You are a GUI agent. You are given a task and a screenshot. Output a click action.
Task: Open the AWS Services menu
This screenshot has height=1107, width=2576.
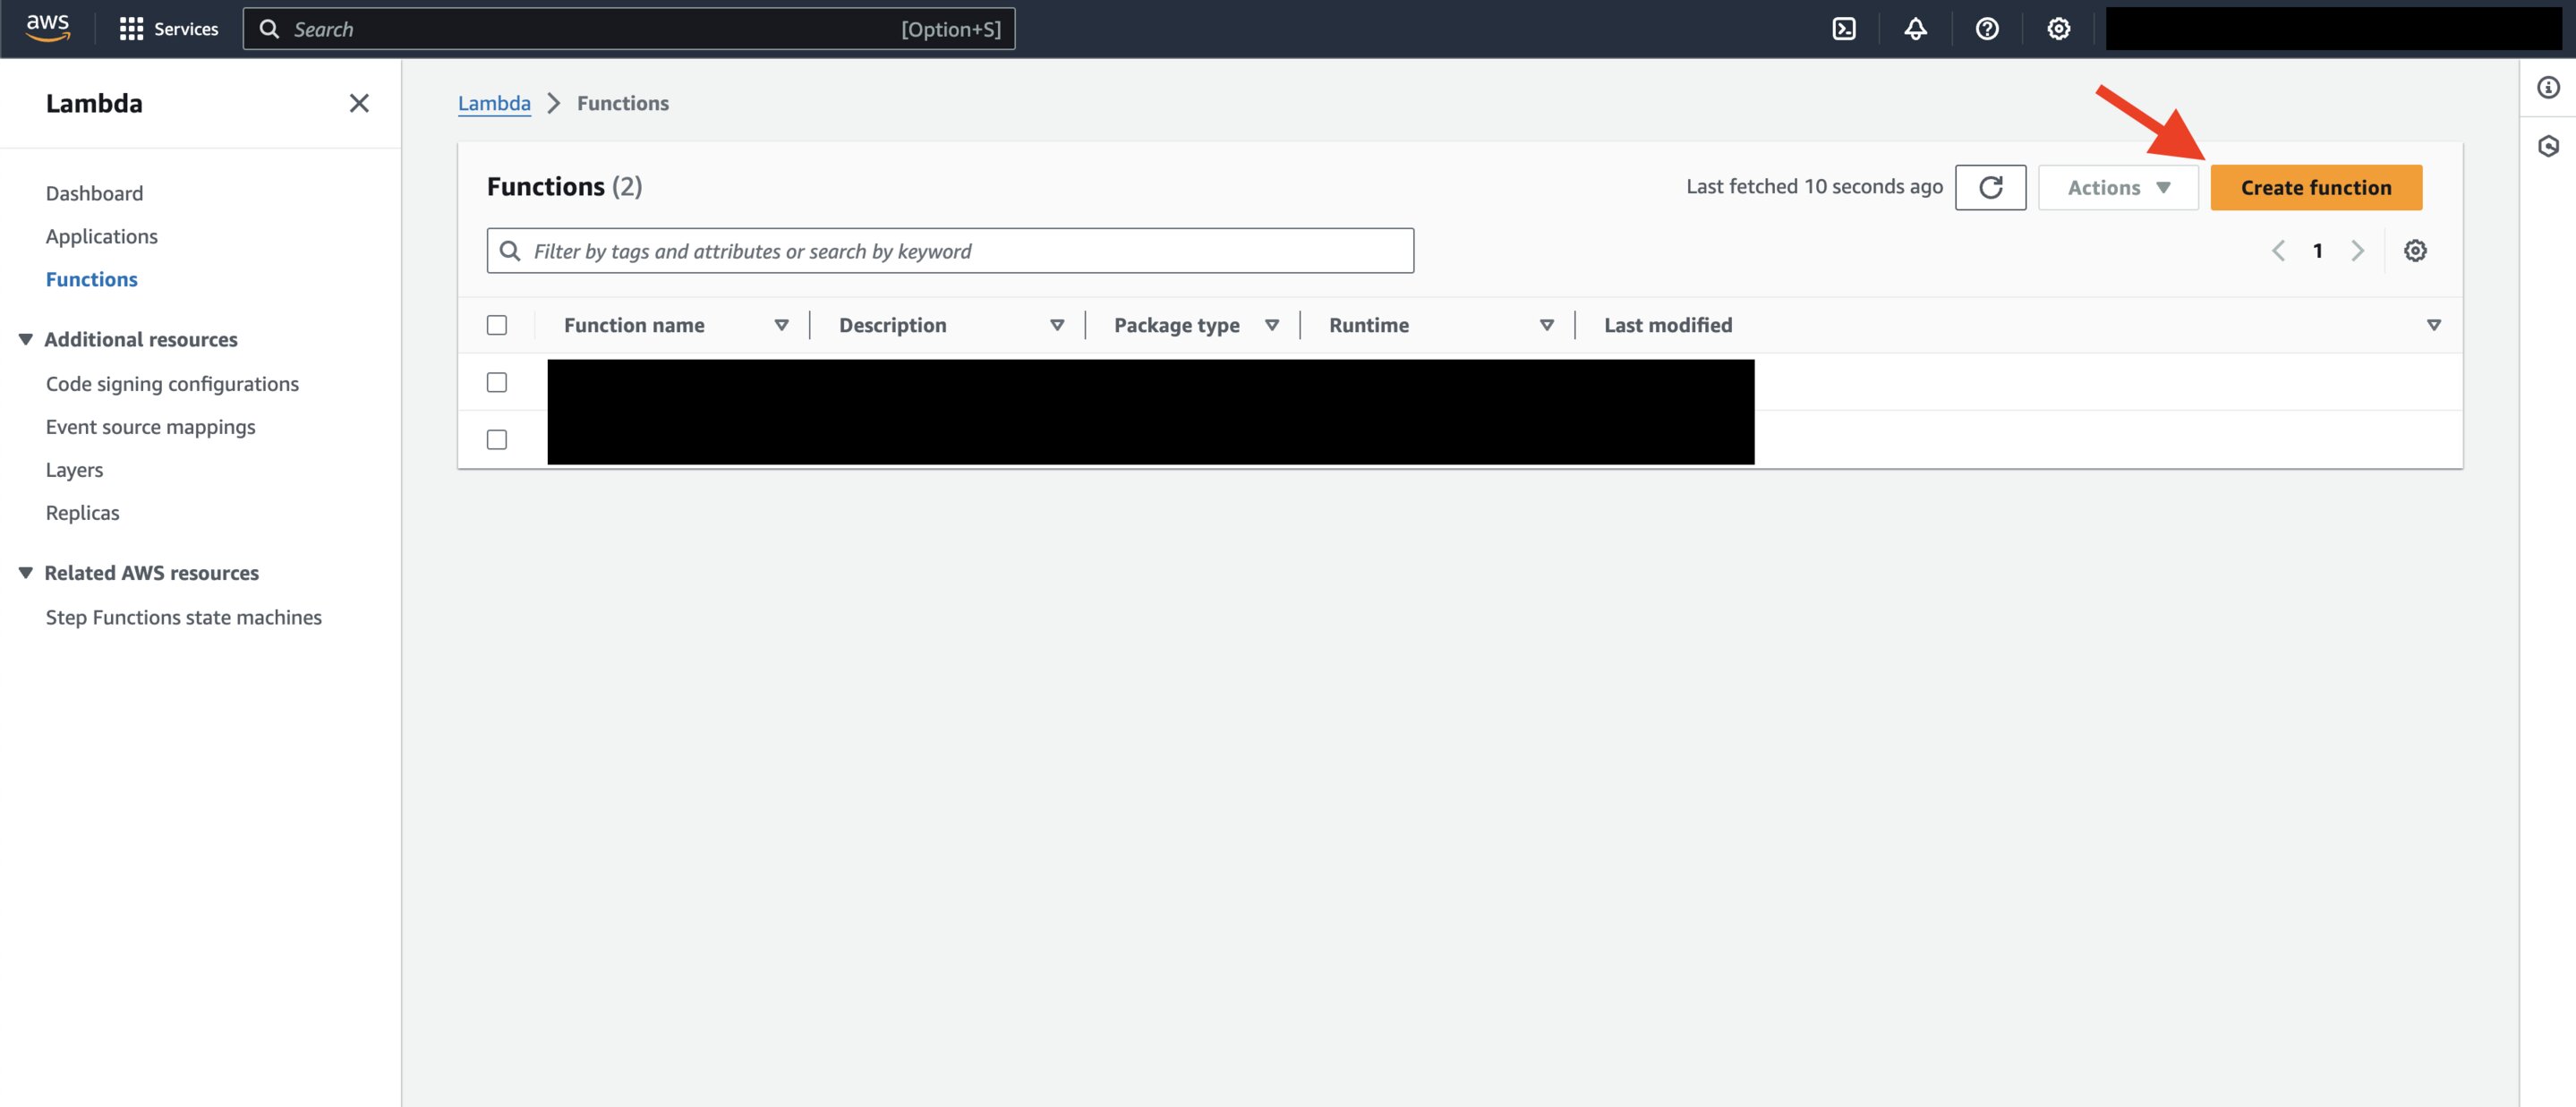166,28
